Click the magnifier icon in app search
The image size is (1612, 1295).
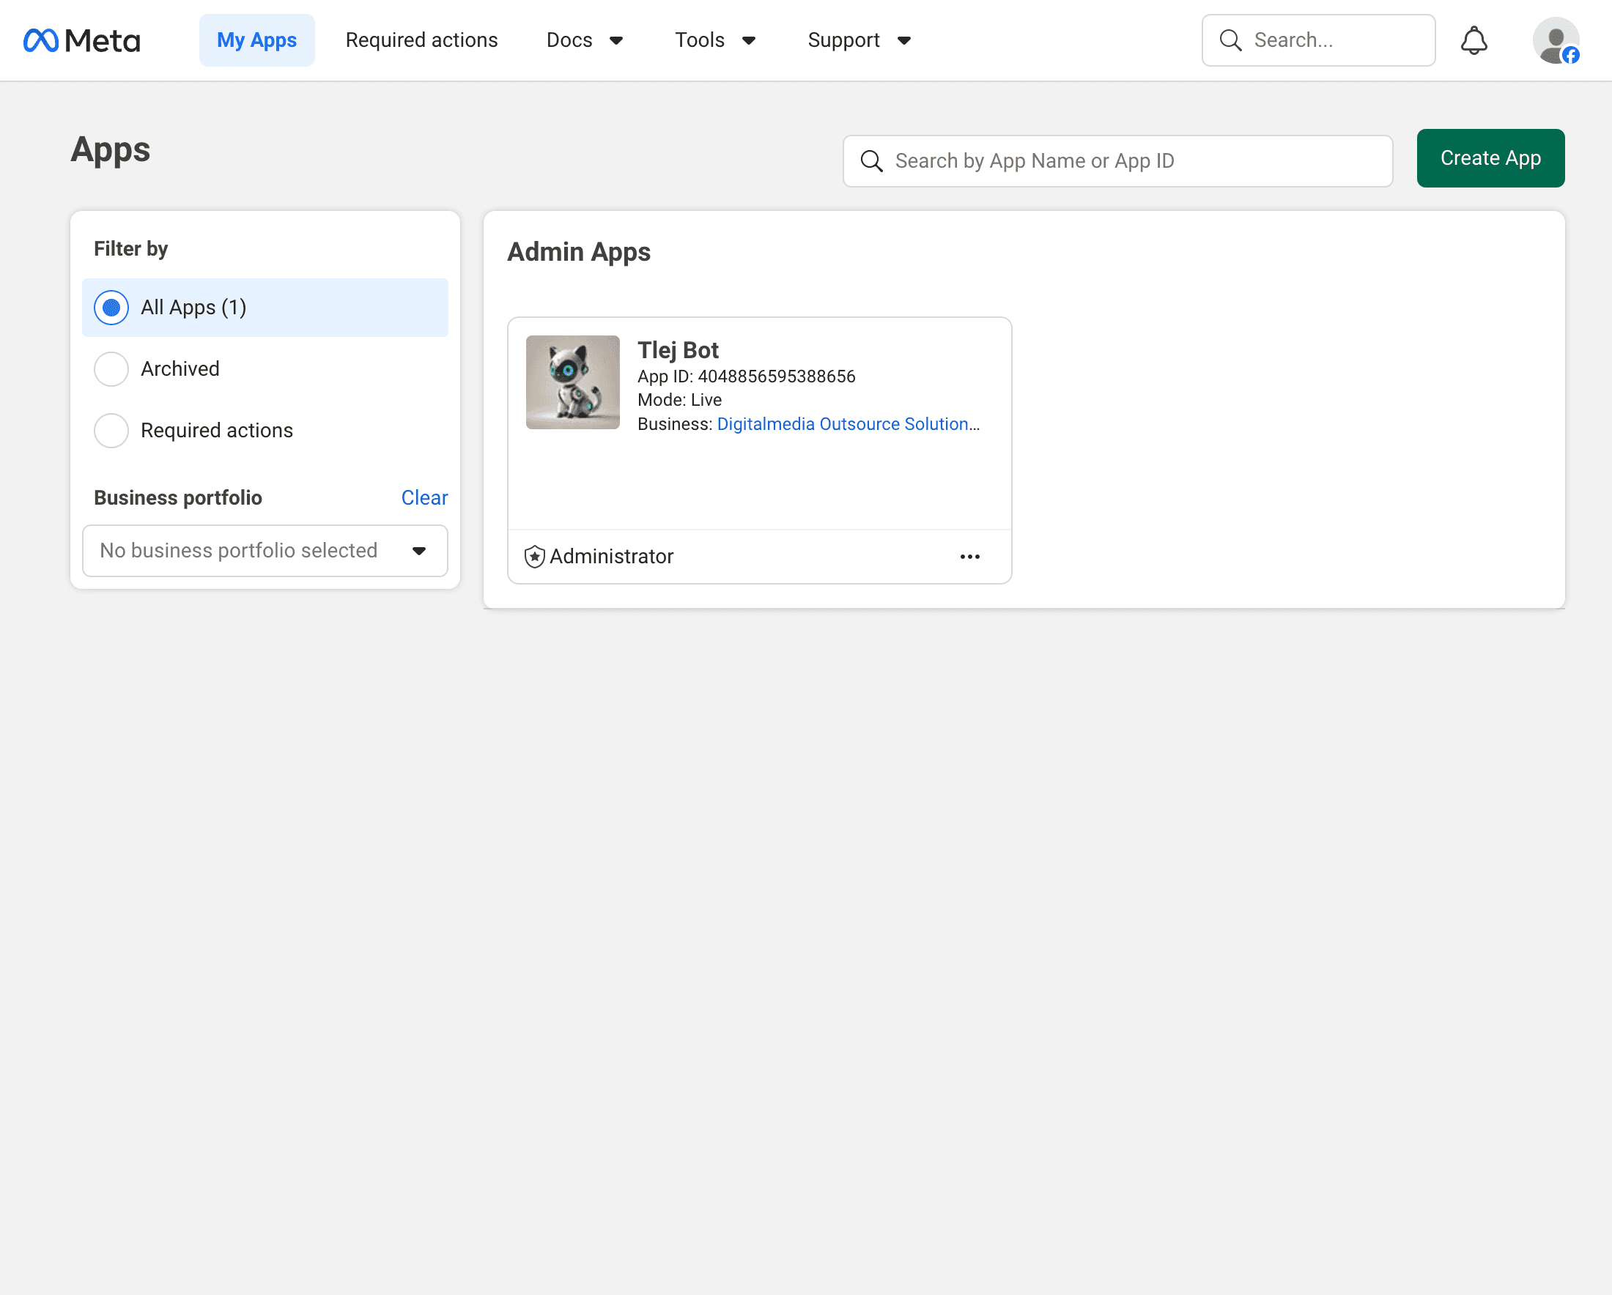click(872, 160)
